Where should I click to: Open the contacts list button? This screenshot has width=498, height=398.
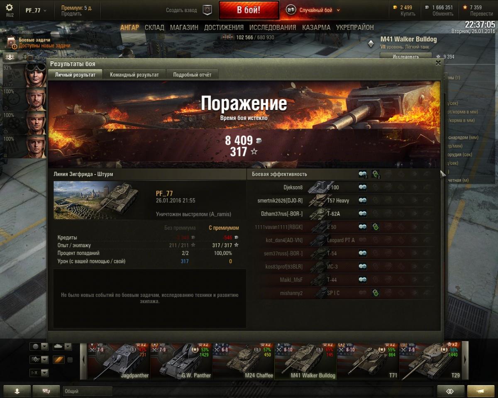tap(17, 391)
